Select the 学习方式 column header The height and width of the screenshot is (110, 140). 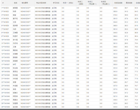tap(56, 3)
